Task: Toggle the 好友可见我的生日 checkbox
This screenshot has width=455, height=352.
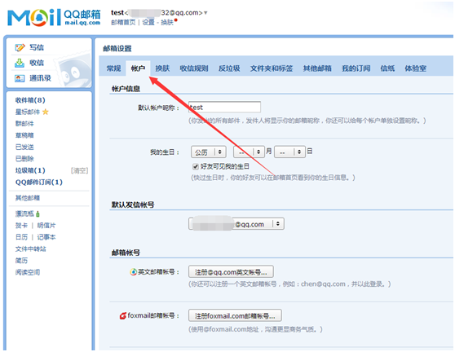Action: coord(196,166)
